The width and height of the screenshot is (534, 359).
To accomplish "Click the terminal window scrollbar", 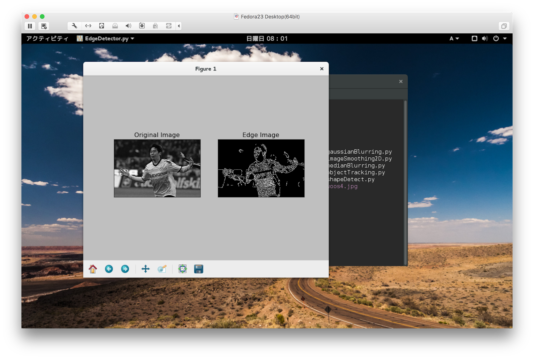I will tap(405, 182).
